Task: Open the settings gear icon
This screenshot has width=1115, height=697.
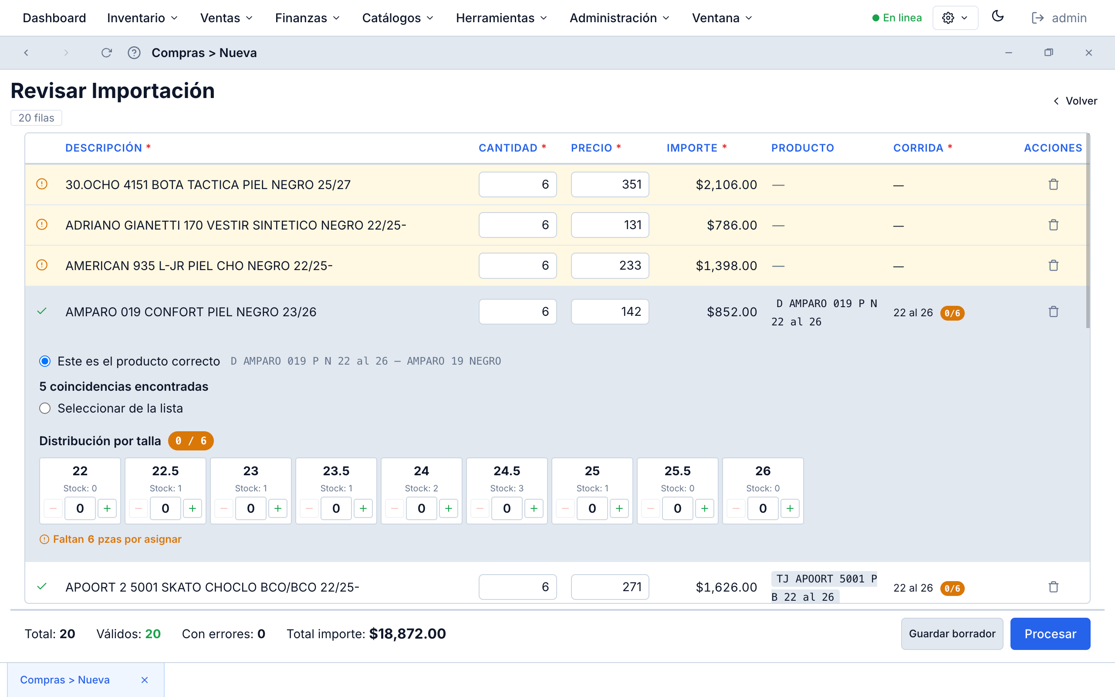Action: [x=948, y=17]
